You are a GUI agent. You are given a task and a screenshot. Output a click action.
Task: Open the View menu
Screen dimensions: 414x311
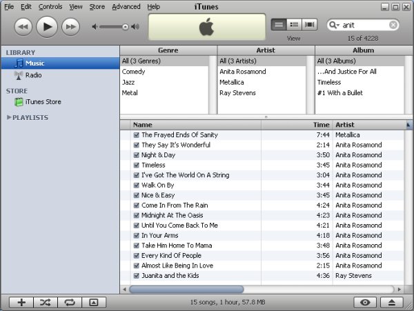coord(76,7)
